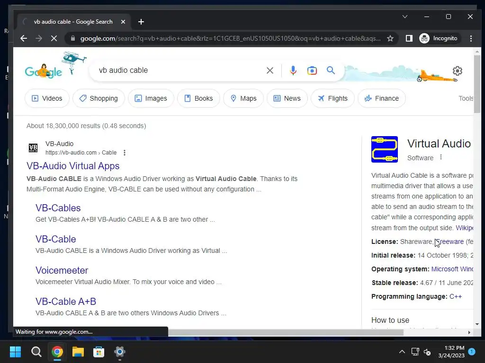Search by image camera icon
The height and width of the screenshot is (363, 485).
[312, 70]
